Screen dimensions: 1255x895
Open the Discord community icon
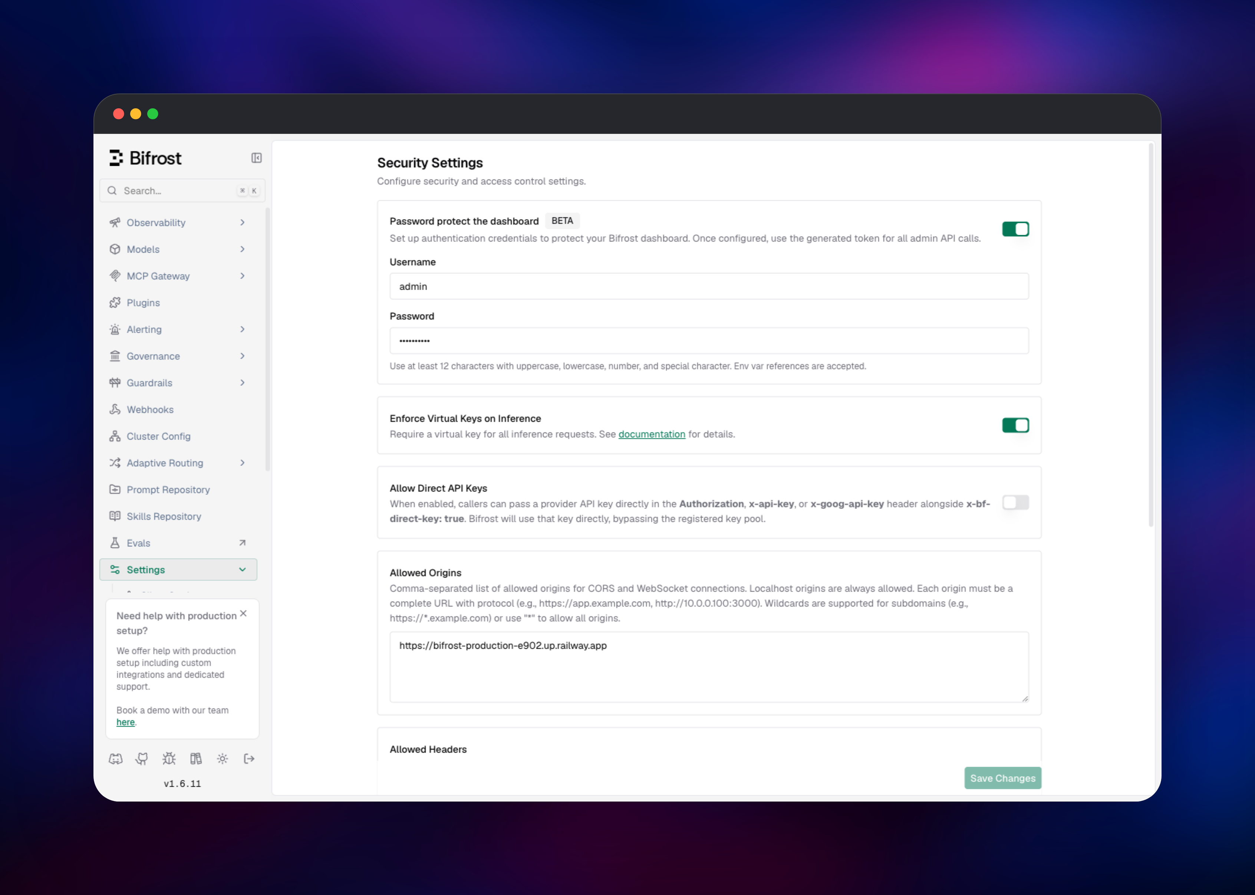pos(116,759)
